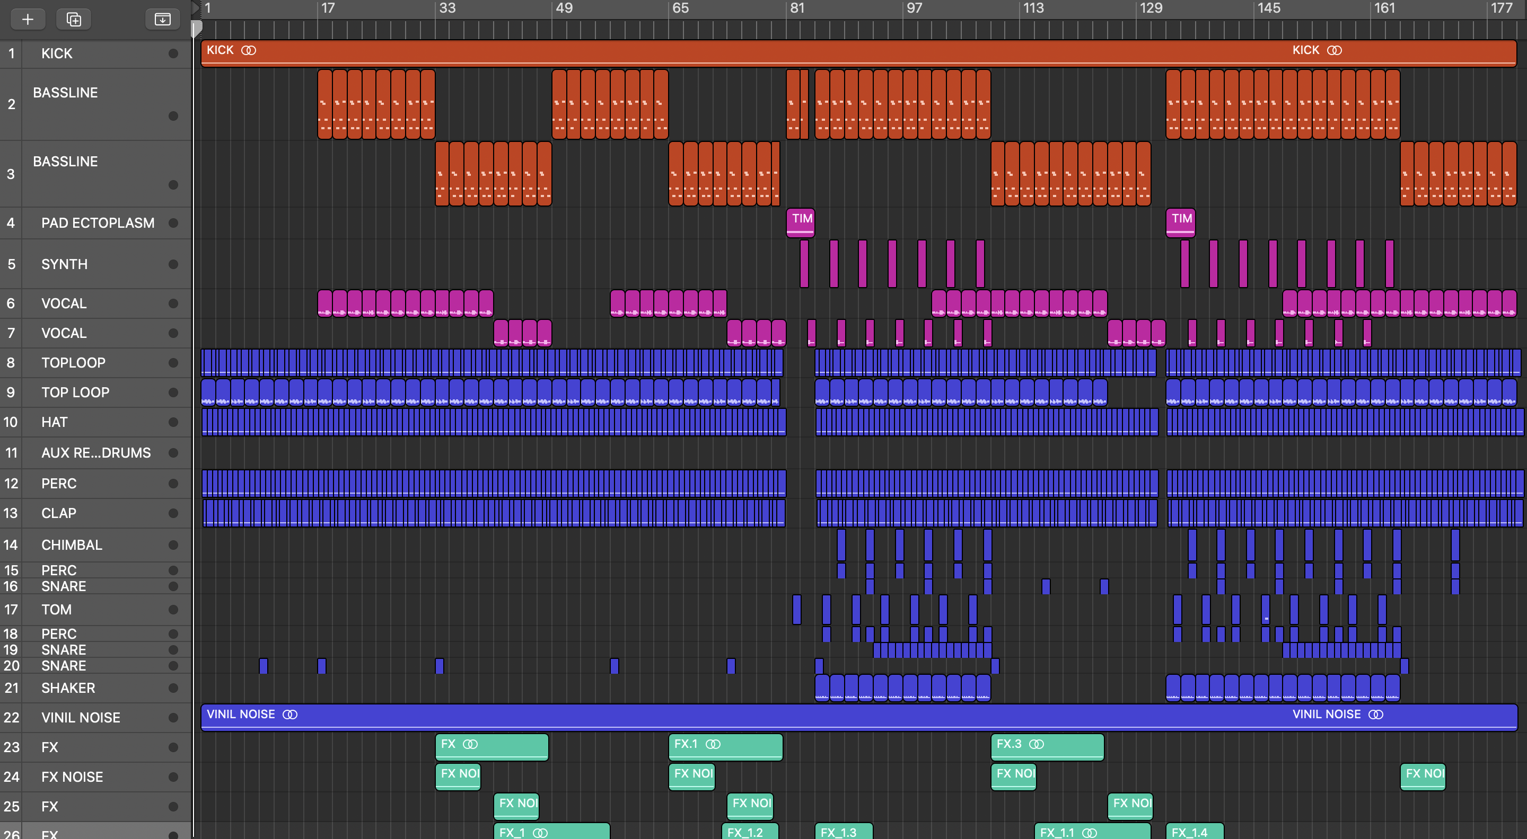The height and width of the screenshot is (839, 1527).
Task: Click the playhead marker at bar 1
Action: coord(196,29)
